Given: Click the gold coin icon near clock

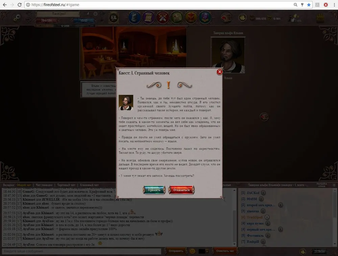Looking at the screenshot, I should 303,252.
